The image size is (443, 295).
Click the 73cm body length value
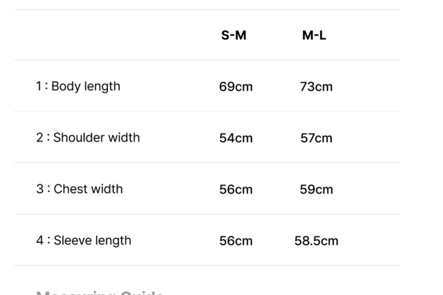[x=316, y=87]
